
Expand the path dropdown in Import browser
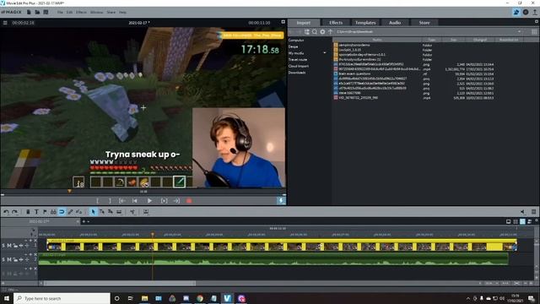point(520,32)
